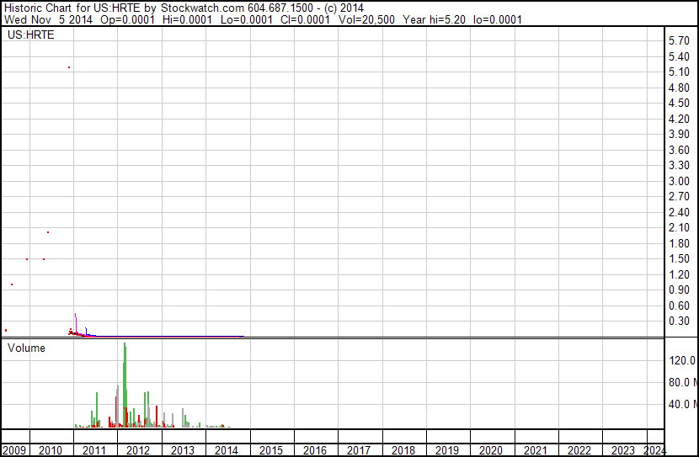
Task: Click the 2021 year label on the time axis
Action: click(x=535, y=450)
